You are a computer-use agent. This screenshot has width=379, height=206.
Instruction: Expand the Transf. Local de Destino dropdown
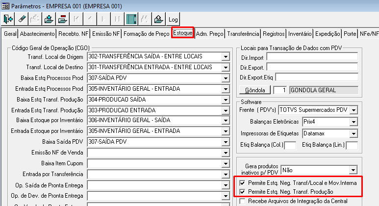coord(226,68)
